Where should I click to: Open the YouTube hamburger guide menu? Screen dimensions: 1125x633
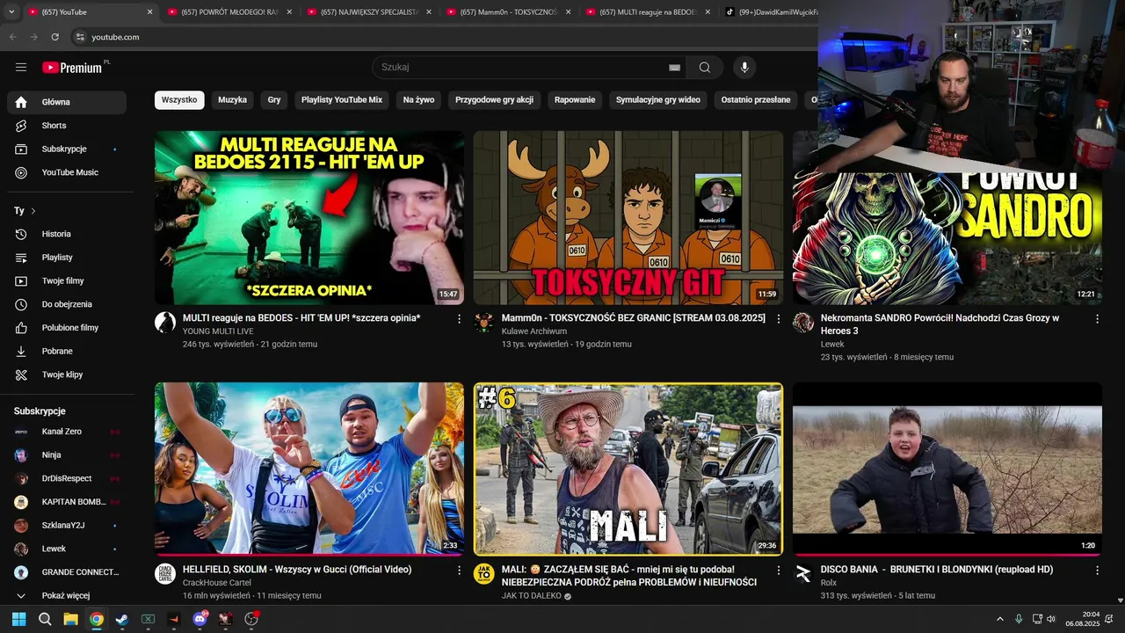click(21, 68)
